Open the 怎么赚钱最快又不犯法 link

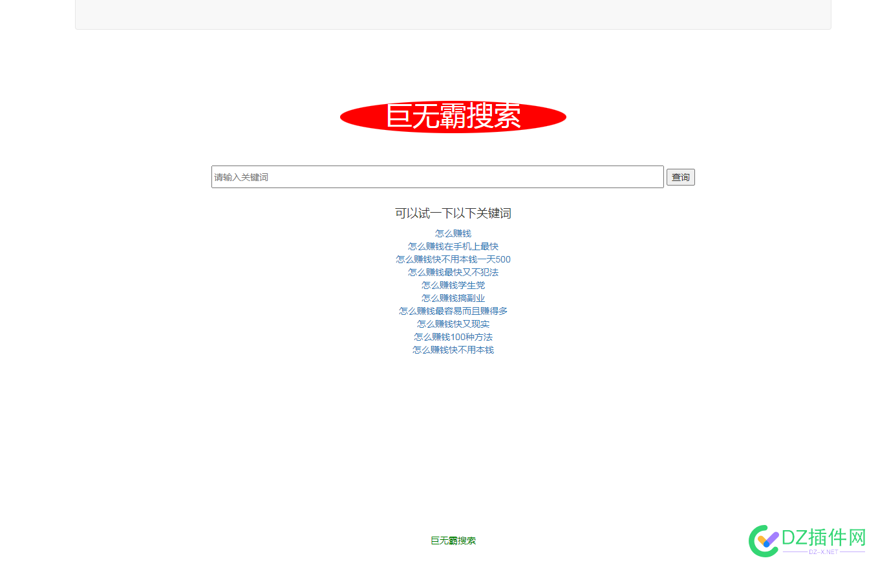click(x=453, y=272)
